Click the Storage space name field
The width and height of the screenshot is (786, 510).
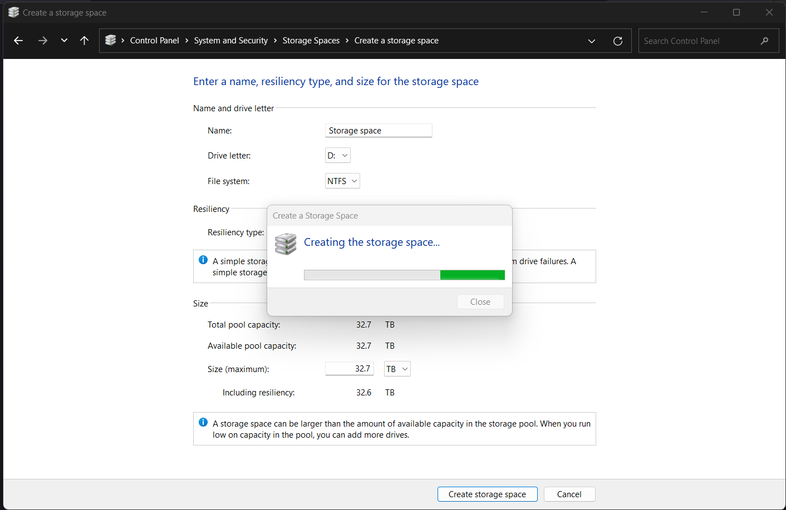[x=378, y=131]
